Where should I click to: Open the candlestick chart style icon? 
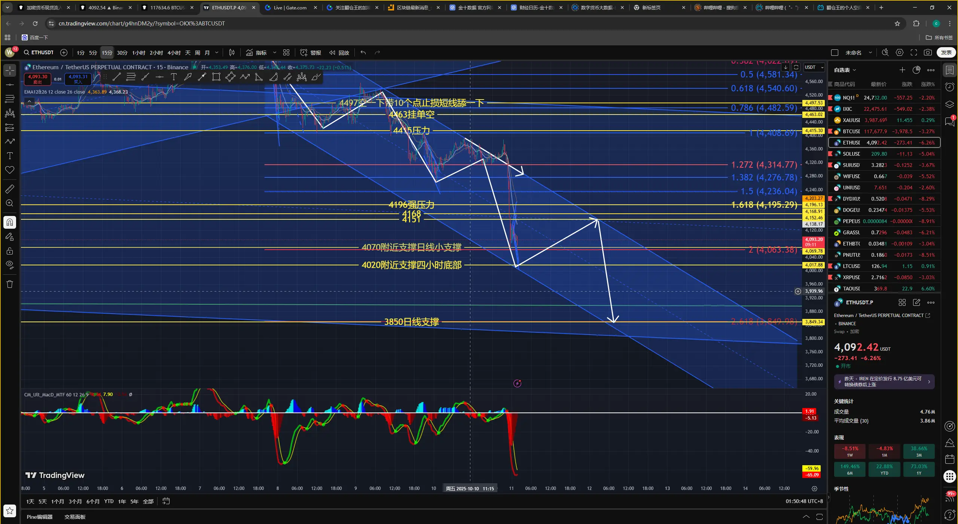pyautogui.click(x=232, y=53)
